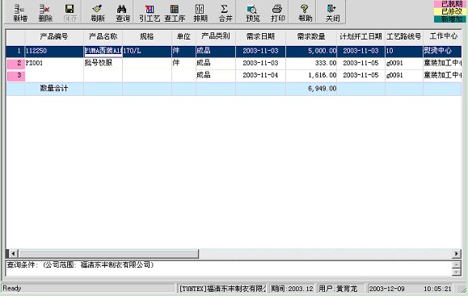
Task: Click the 删除 (Delete) toolbar icon
Action: 45,13
